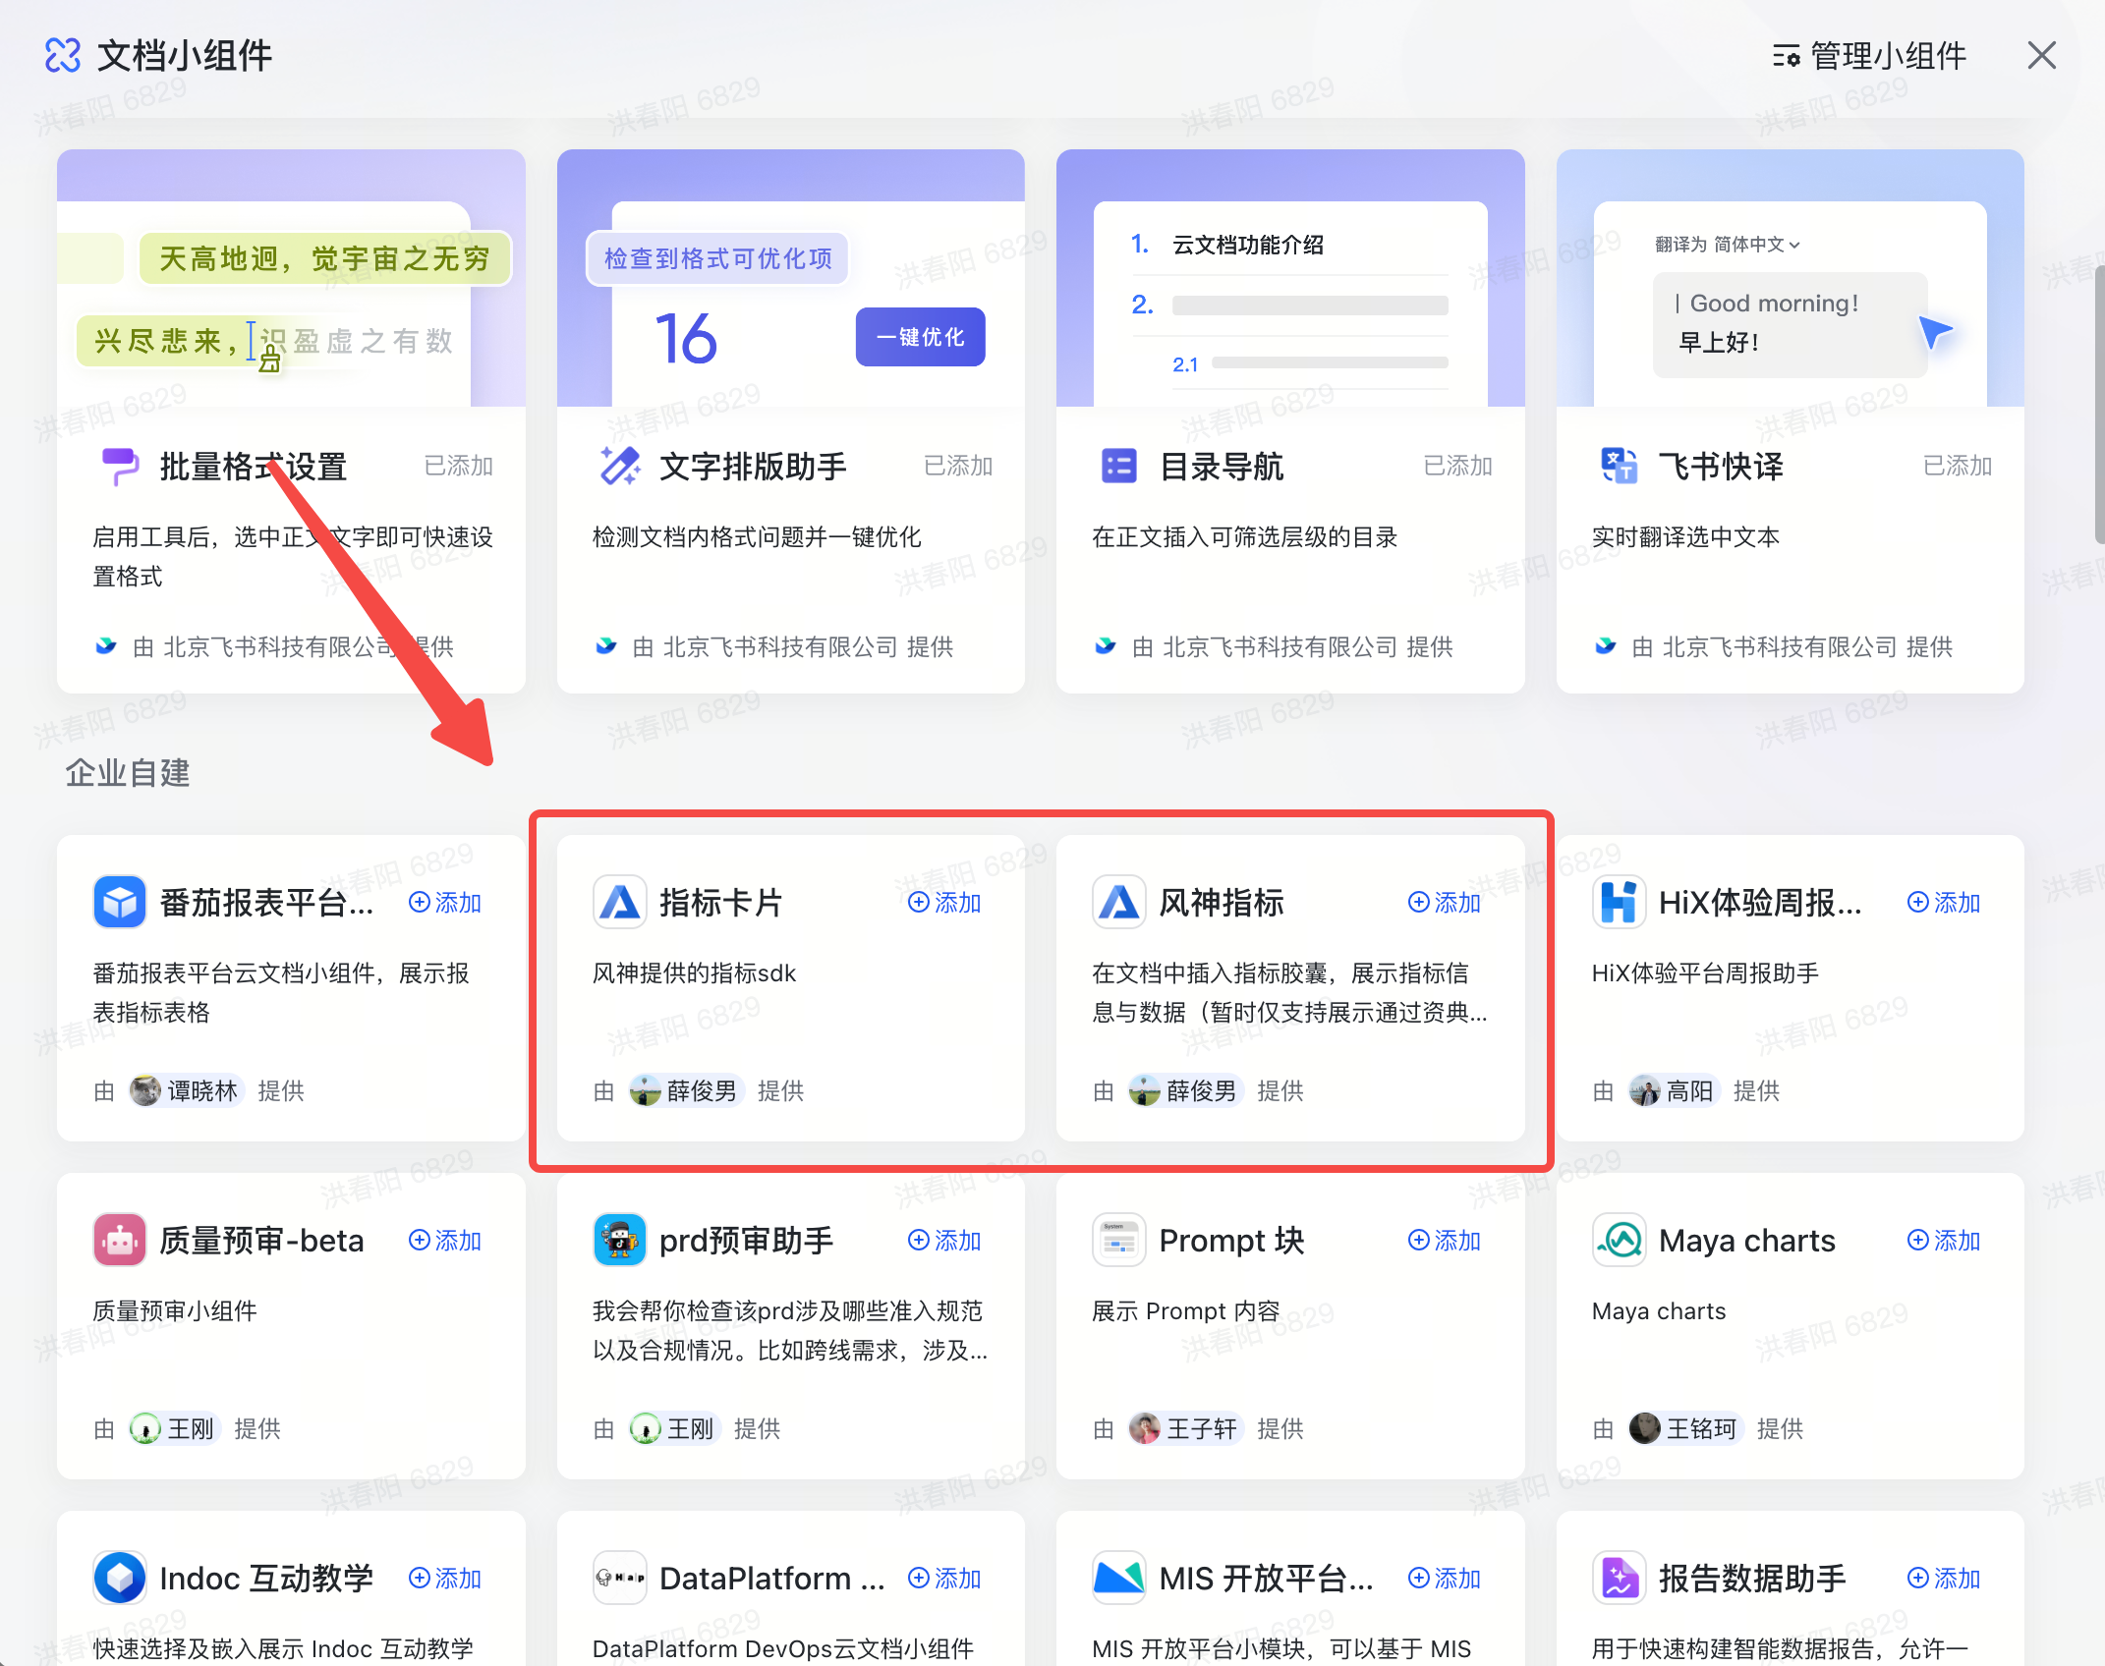Click the 目录导航 list icon
Viewport: 2105px width, 1666px height.
(1118, 466)
